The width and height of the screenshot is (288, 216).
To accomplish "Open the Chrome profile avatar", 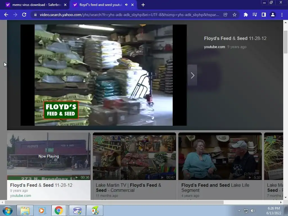I will 273,15.
